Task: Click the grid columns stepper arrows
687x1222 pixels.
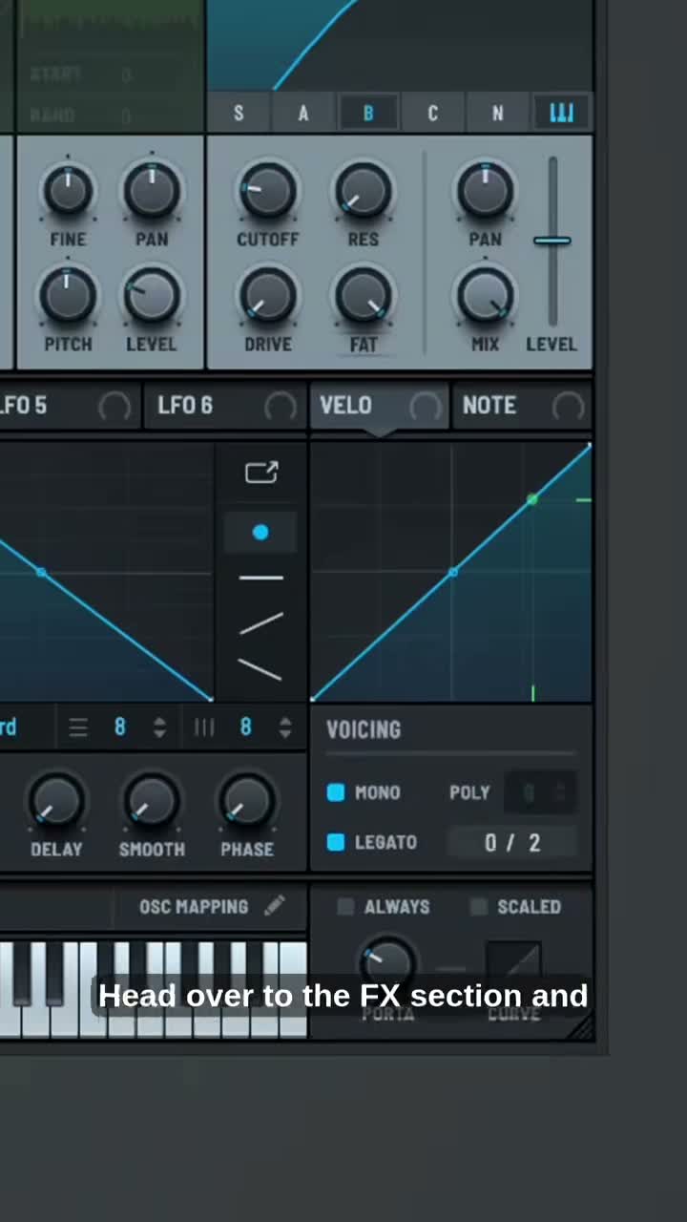Action: click(284, 727)
